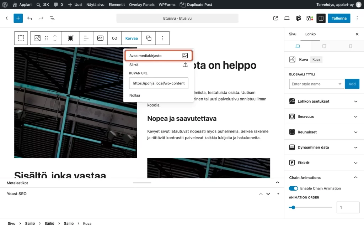Save with the Tallenna button

click(339, 18)
